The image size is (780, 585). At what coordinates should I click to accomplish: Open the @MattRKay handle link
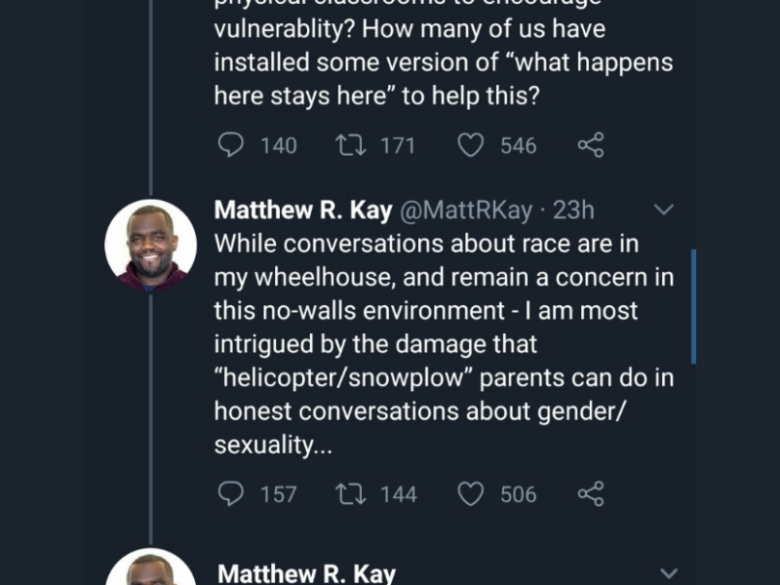[466, 211]
